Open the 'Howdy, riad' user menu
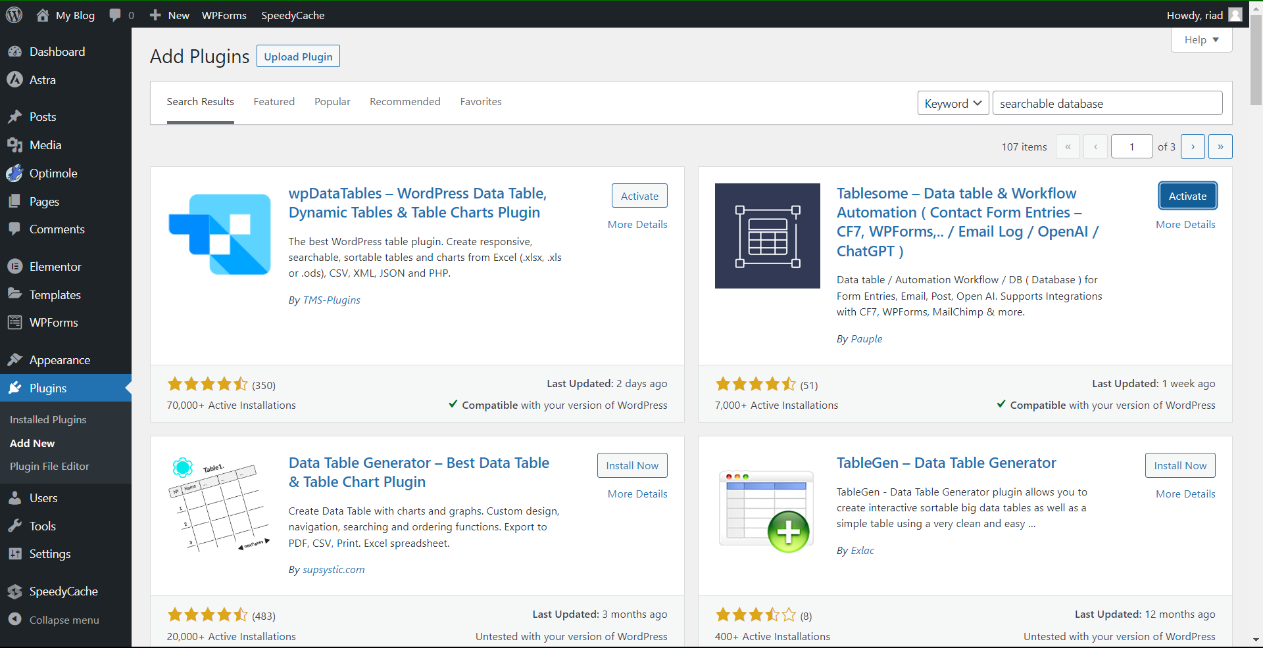Viewport: 1263px width, 648px height. tap(1203, 14)
